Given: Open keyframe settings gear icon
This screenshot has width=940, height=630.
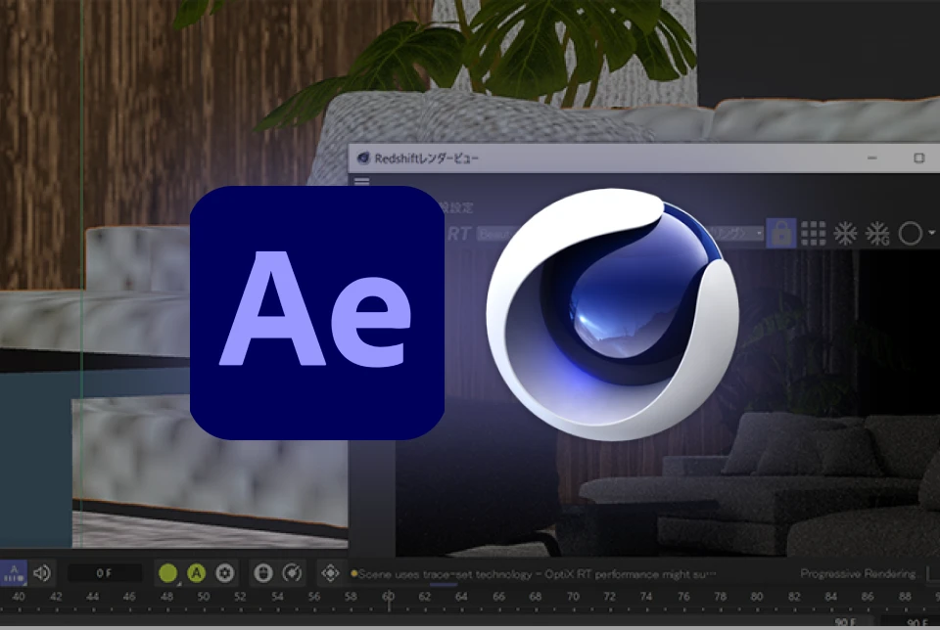Looking at the screenshot, I should tap(225, 573).
